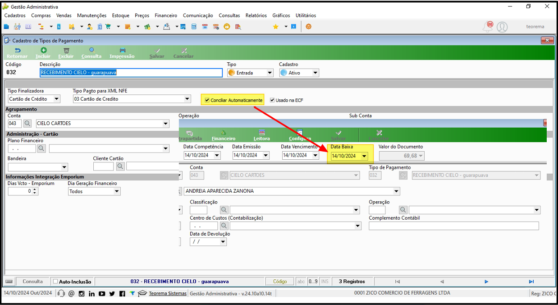Click the Código sort button
This screenshot has width=558, height=305.
pyautogui.click(x=280, y=282)
